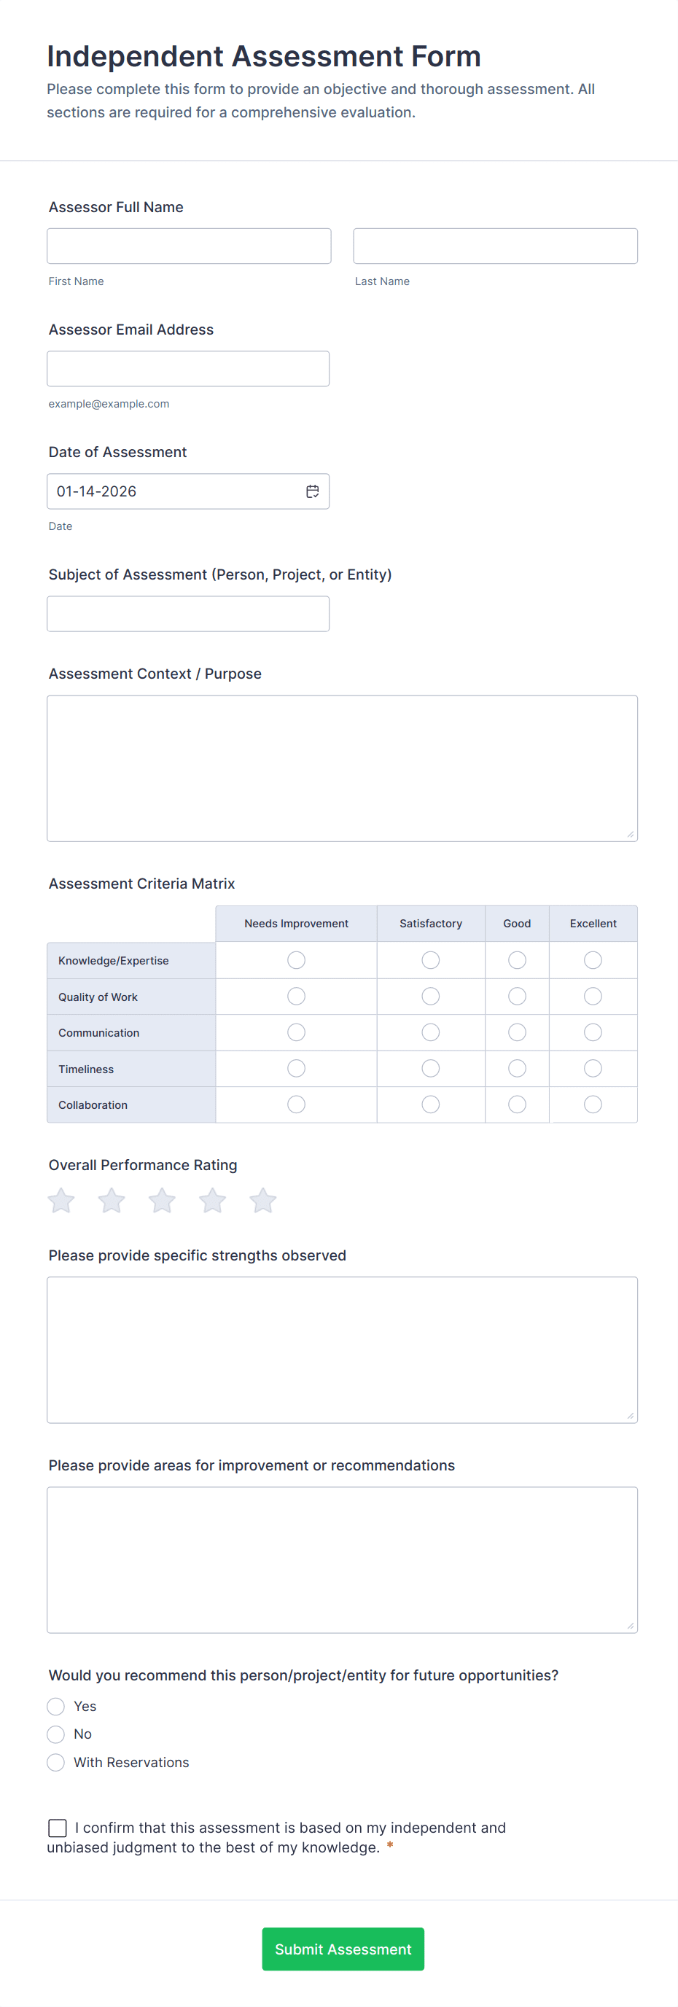Open the date picker calendar icon

[313, 491]
